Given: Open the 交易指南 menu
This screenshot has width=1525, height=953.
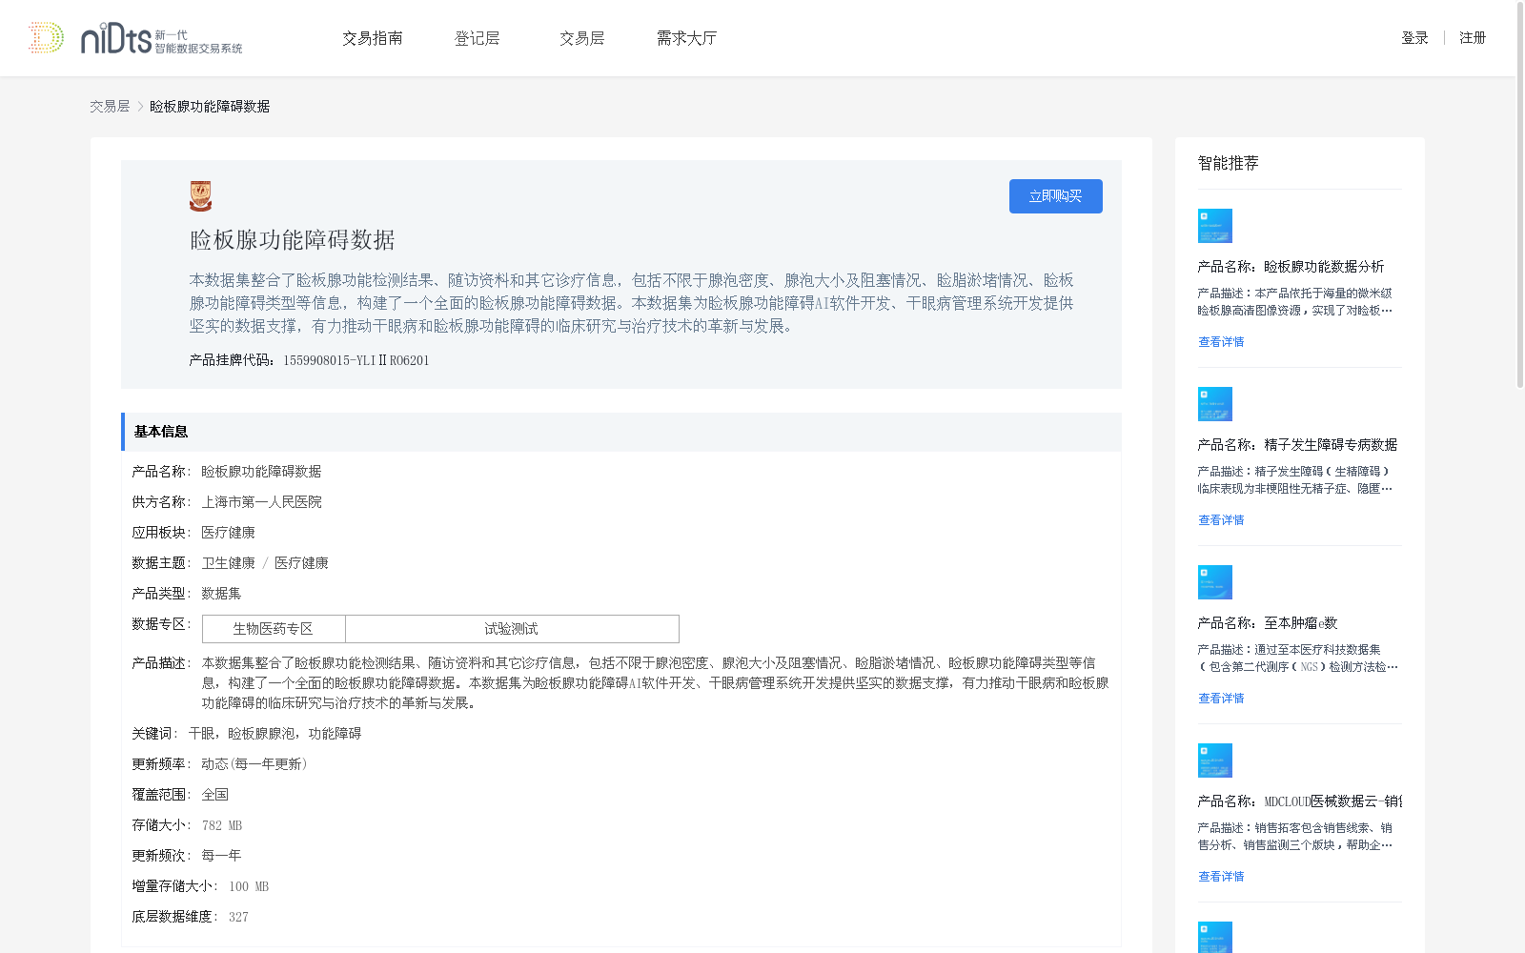Looking at the screenshot, I should 373,38.
